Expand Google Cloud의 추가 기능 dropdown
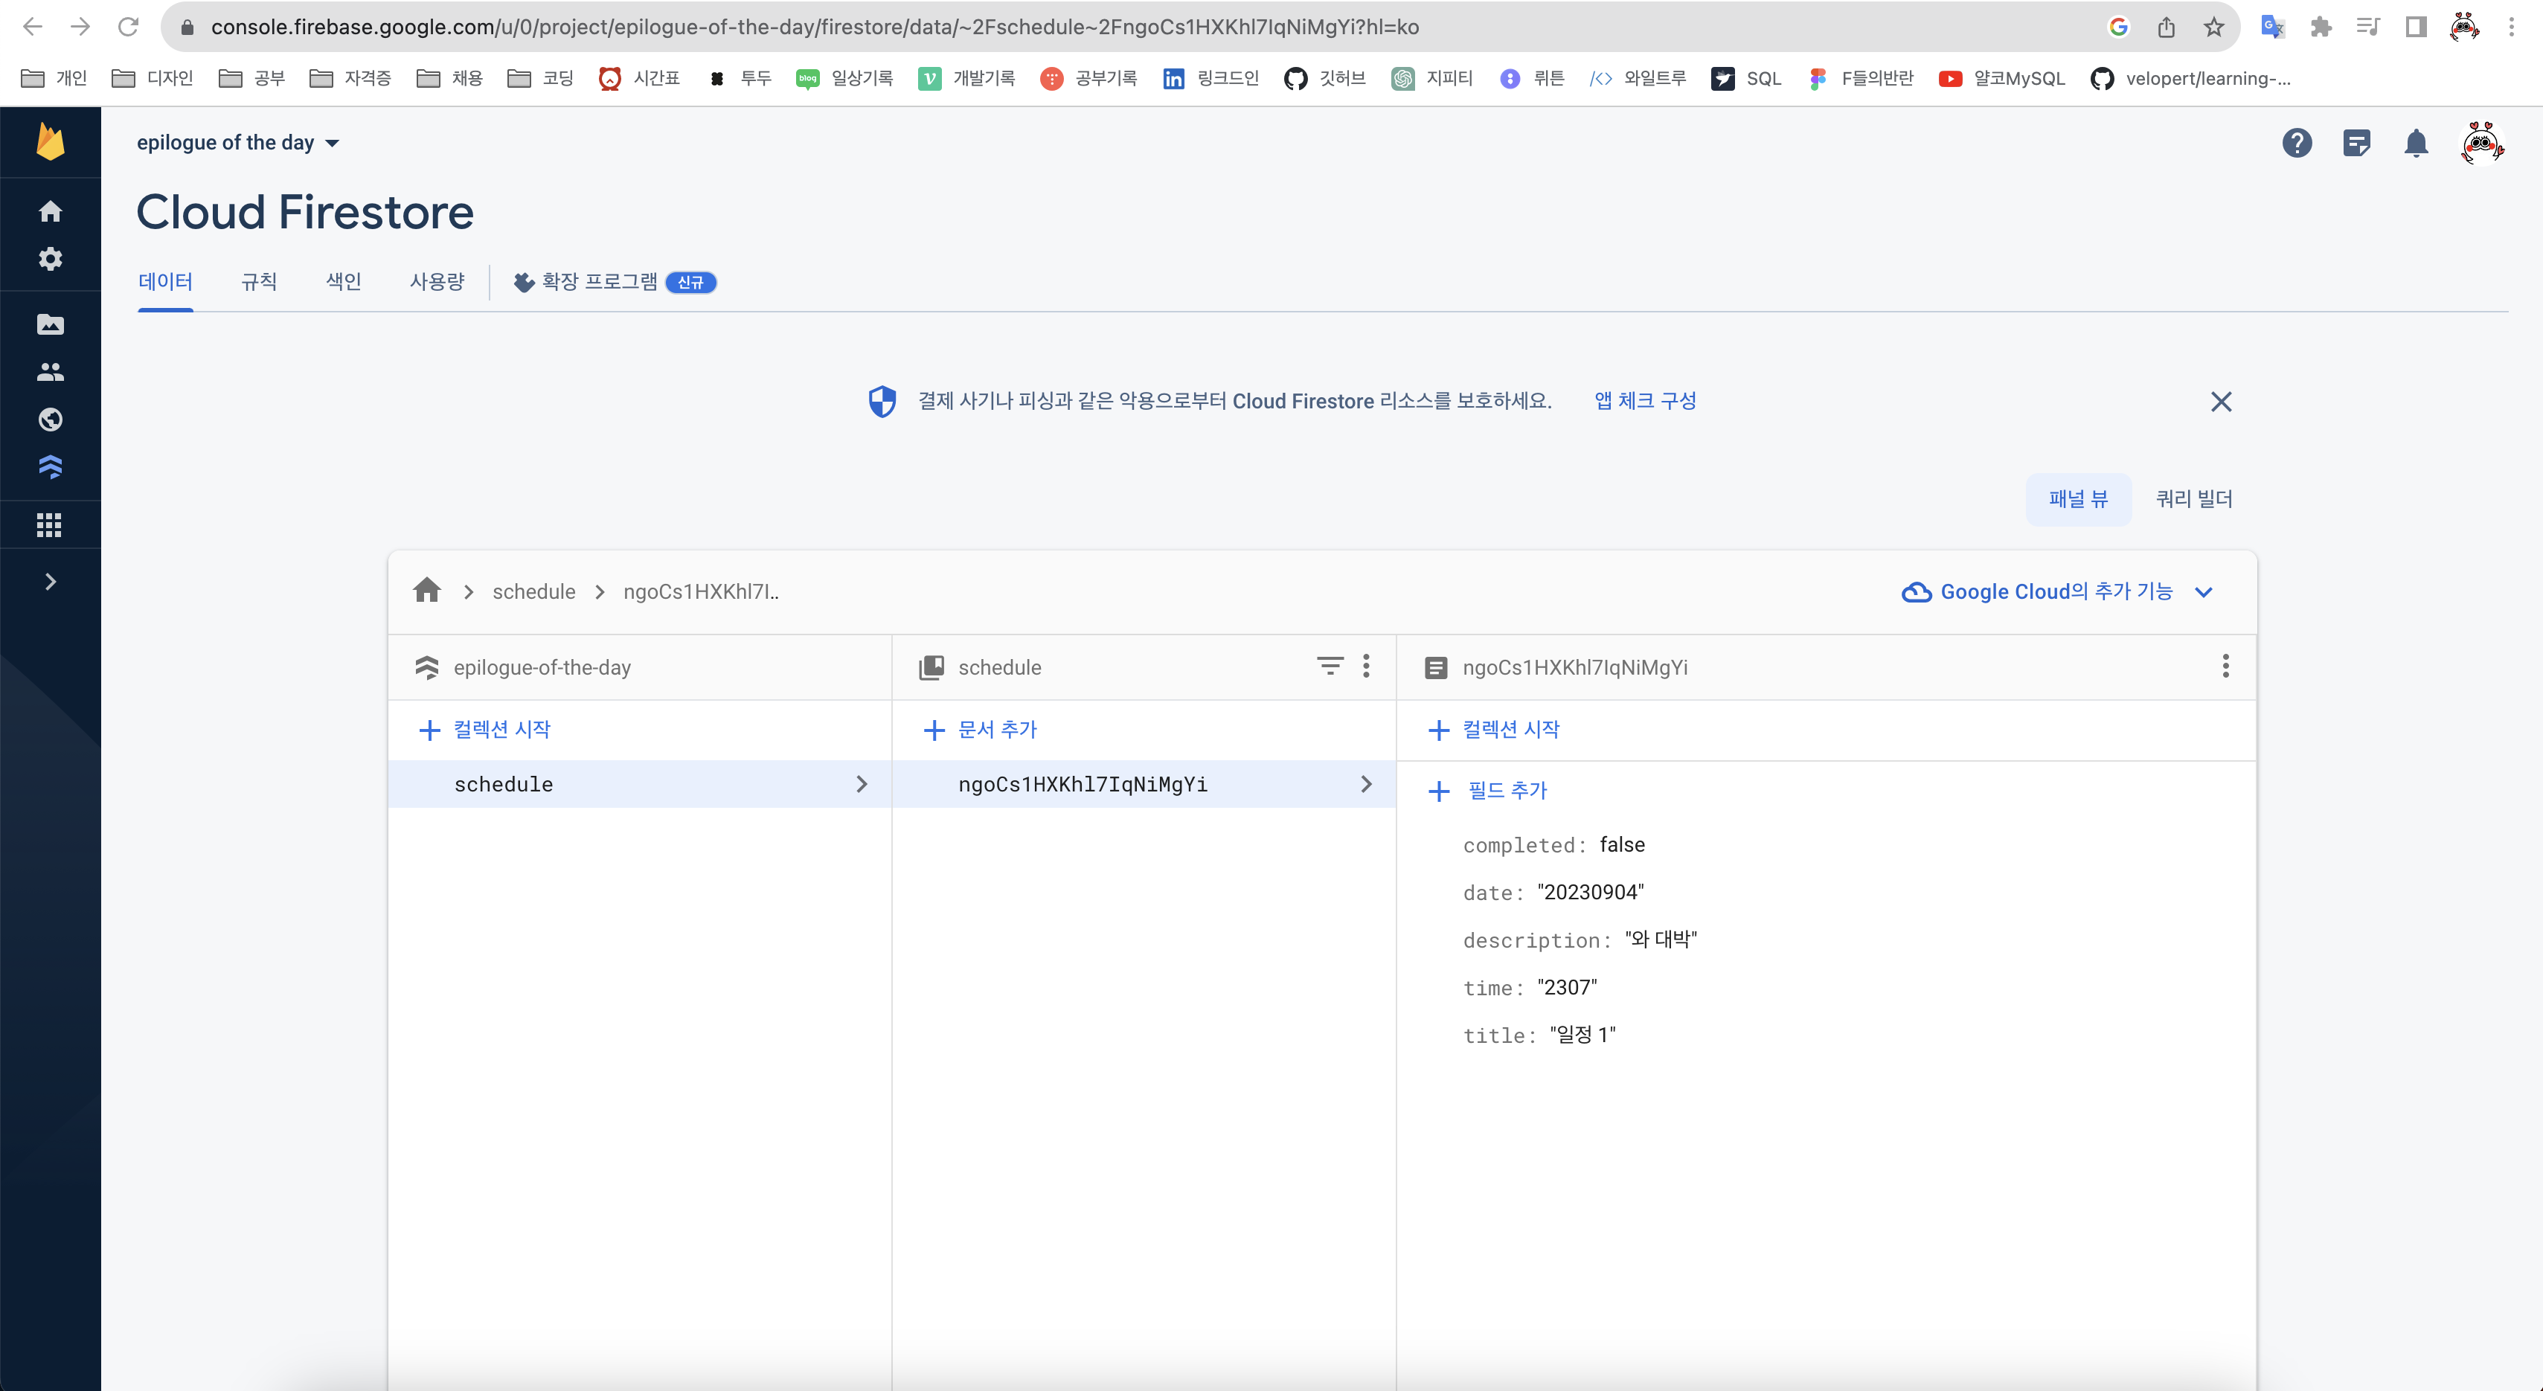This screenshot has width=2543, height=1391. [x=2057, y=591]
